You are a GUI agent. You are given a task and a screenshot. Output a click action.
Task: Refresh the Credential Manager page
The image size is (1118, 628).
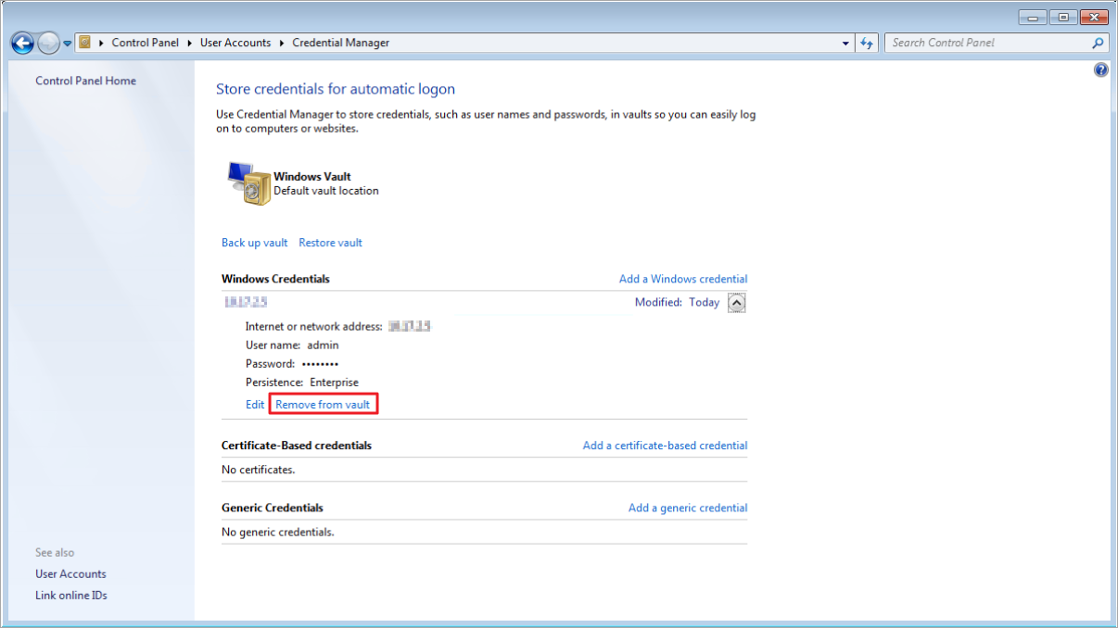[867, 44]
